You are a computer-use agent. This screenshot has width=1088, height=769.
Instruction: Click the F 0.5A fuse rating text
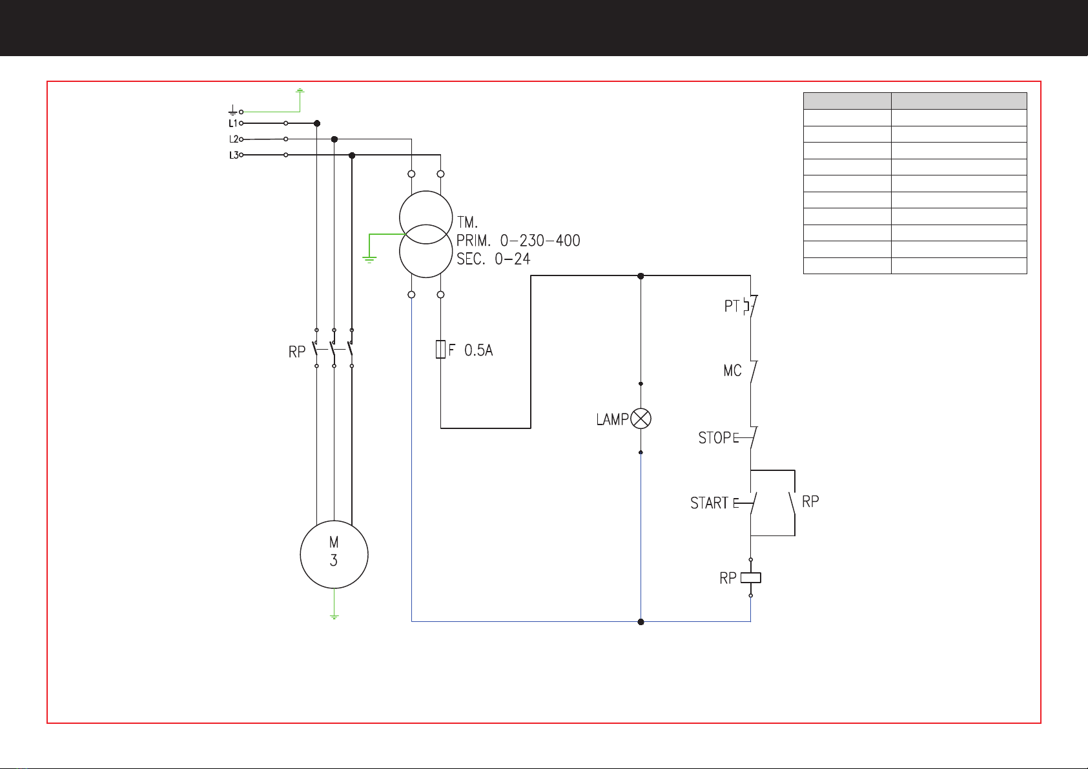(x=471, y=350)
